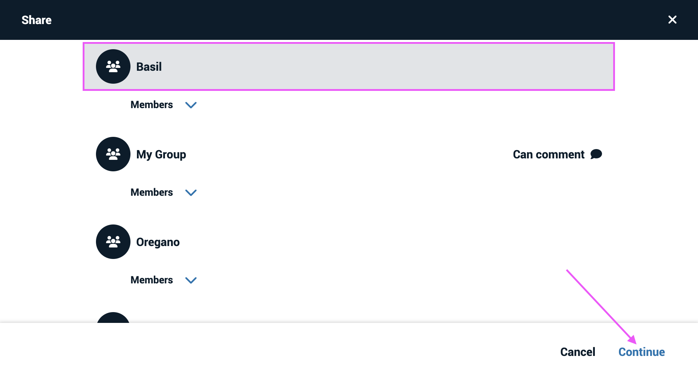Click the Members label under My Group
This screenshot has height=380, width=698.
(x=152, y=192)
